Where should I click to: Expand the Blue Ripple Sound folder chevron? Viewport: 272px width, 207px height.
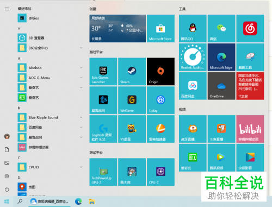[81, 117]
